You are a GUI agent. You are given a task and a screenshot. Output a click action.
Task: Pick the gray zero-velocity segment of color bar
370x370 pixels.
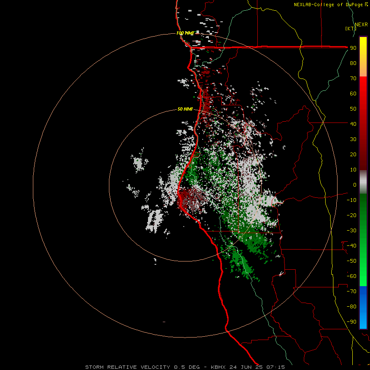pos(363,182)
